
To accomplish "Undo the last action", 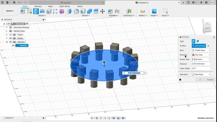I will pos(20,2).
